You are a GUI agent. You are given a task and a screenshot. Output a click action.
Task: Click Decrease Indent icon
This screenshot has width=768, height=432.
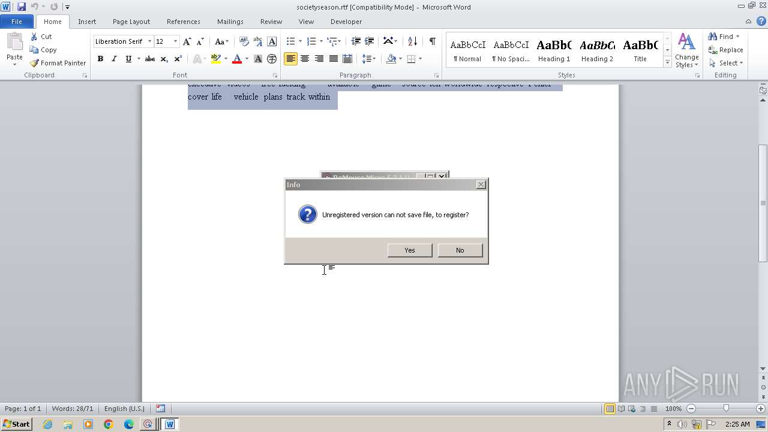356,41
